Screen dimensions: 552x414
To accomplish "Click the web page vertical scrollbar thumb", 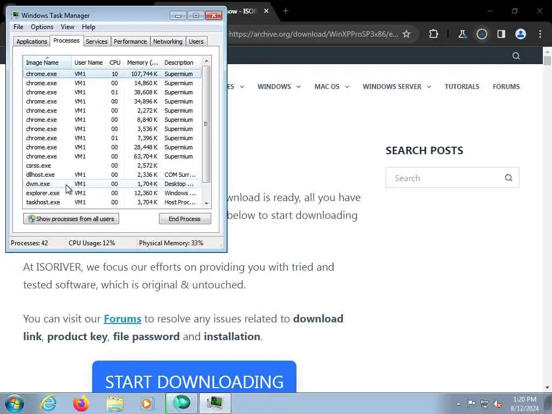I will point(547,60).
